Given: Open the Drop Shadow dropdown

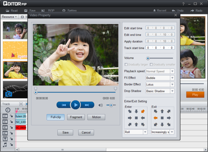Looking at the screenshot, I should coord(172,91).
